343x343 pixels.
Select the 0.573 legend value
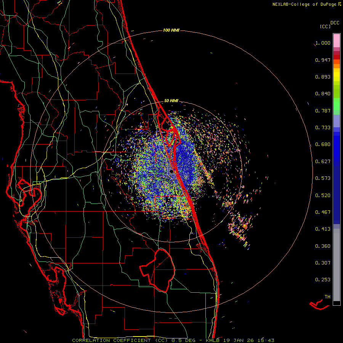323,178
